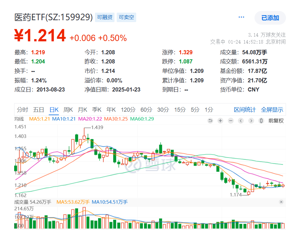
Task: Toggle the 已添加 watchlist button
Action: coord(270,18)
